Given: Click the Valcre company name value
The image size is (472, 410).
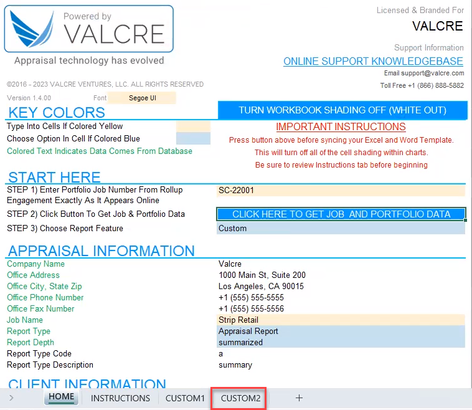Looking at the screenshot, I should (230, 264).
